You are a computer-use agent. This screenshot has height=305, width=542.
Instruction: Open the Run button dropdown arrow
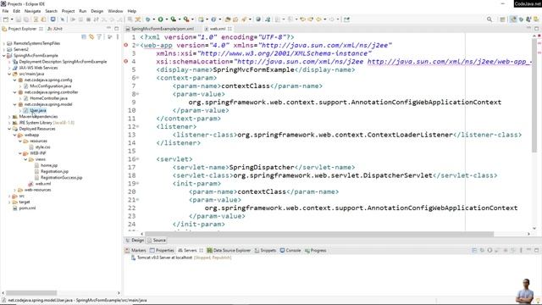tap(166, 19)
